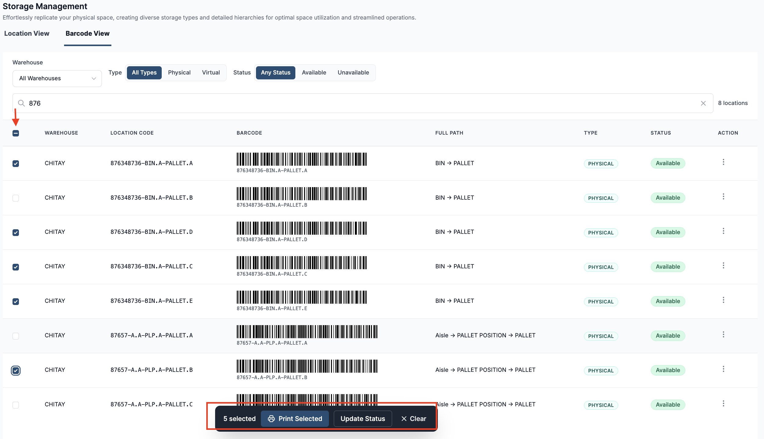764x439 pixels.
Task: Click full path of 87657-A.A-PLP.A-PALLET.A row
Action: tap(485, 336)
